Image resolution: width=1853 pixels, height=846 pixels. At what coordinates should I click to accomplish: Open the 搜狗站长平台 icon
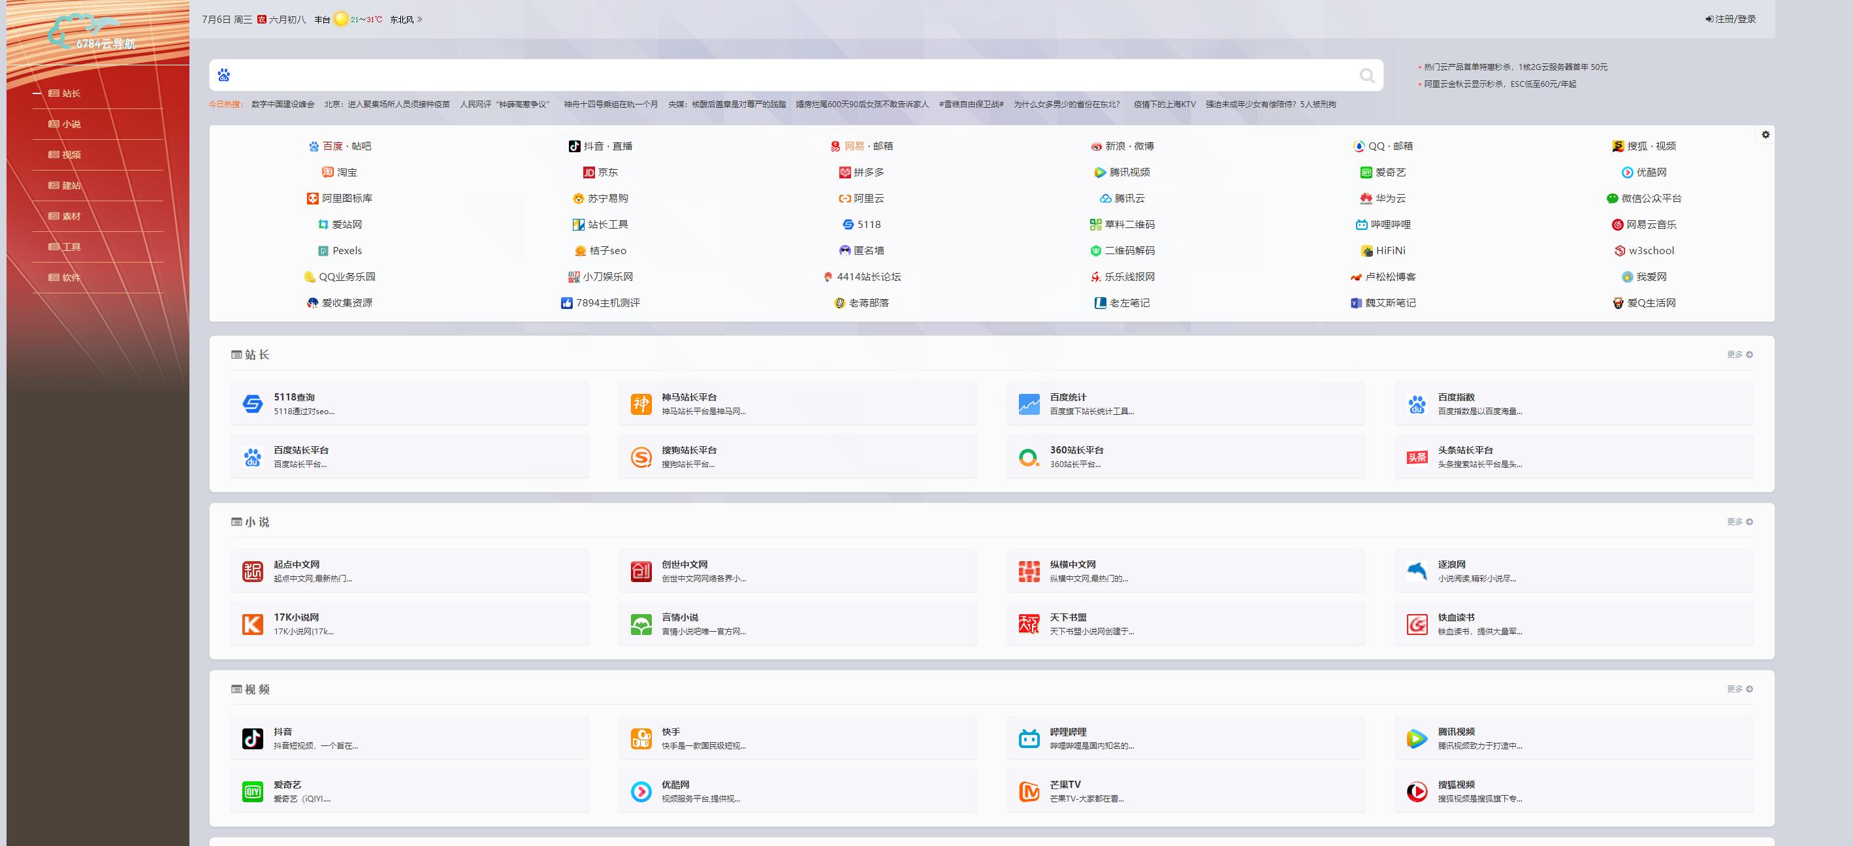[641, 457]
